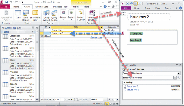Open OneNote Draw tab
Viewport: 184px width, 106px height.
coord(147,8)
